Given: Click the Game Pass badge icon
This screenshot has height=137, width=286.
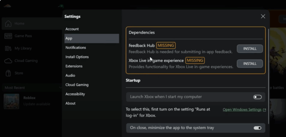Looking at the screenshot, I should [x=8, y=36].
